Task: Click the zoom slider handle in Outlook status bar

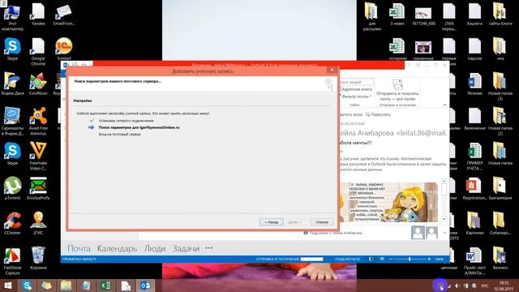Action: point(410,259)
